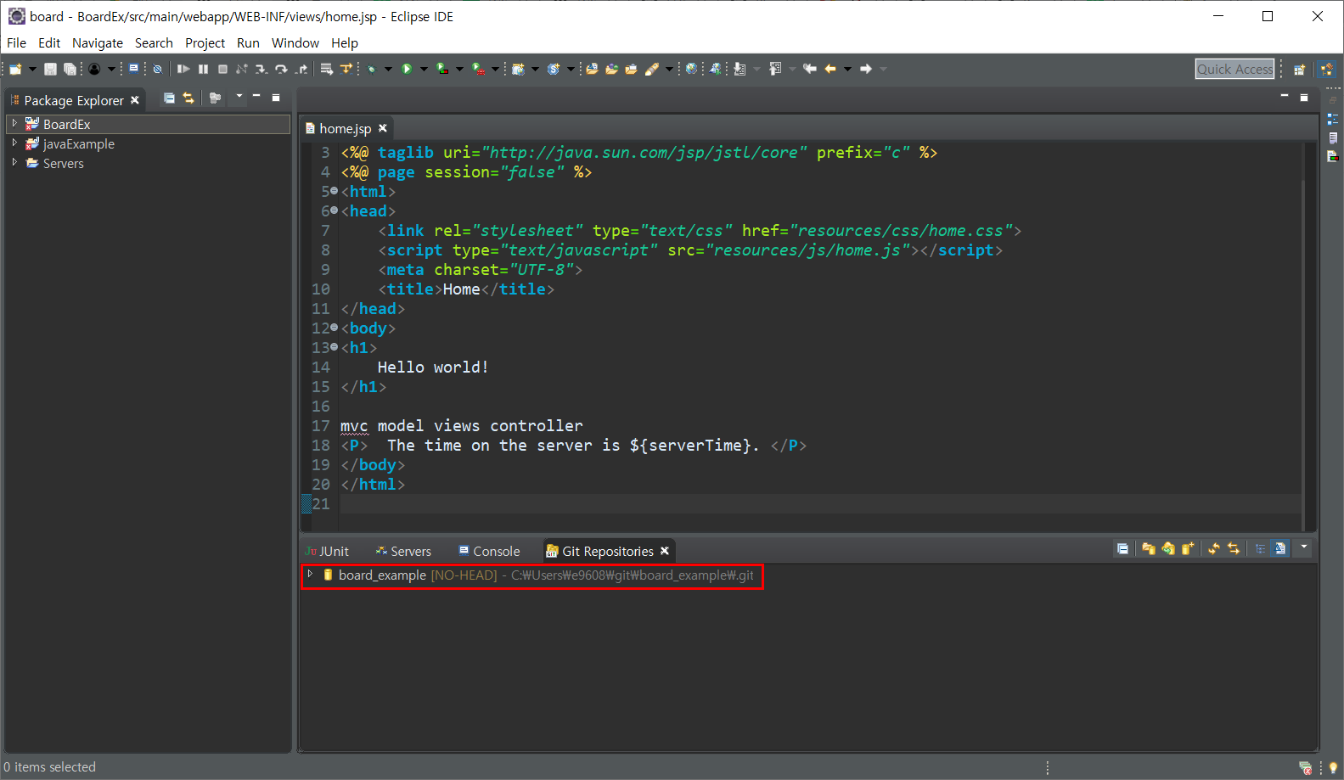Click Clone a Git Repository icon
The height and width of the screenshot is (780, 1344).
[x=1168, y=549]
